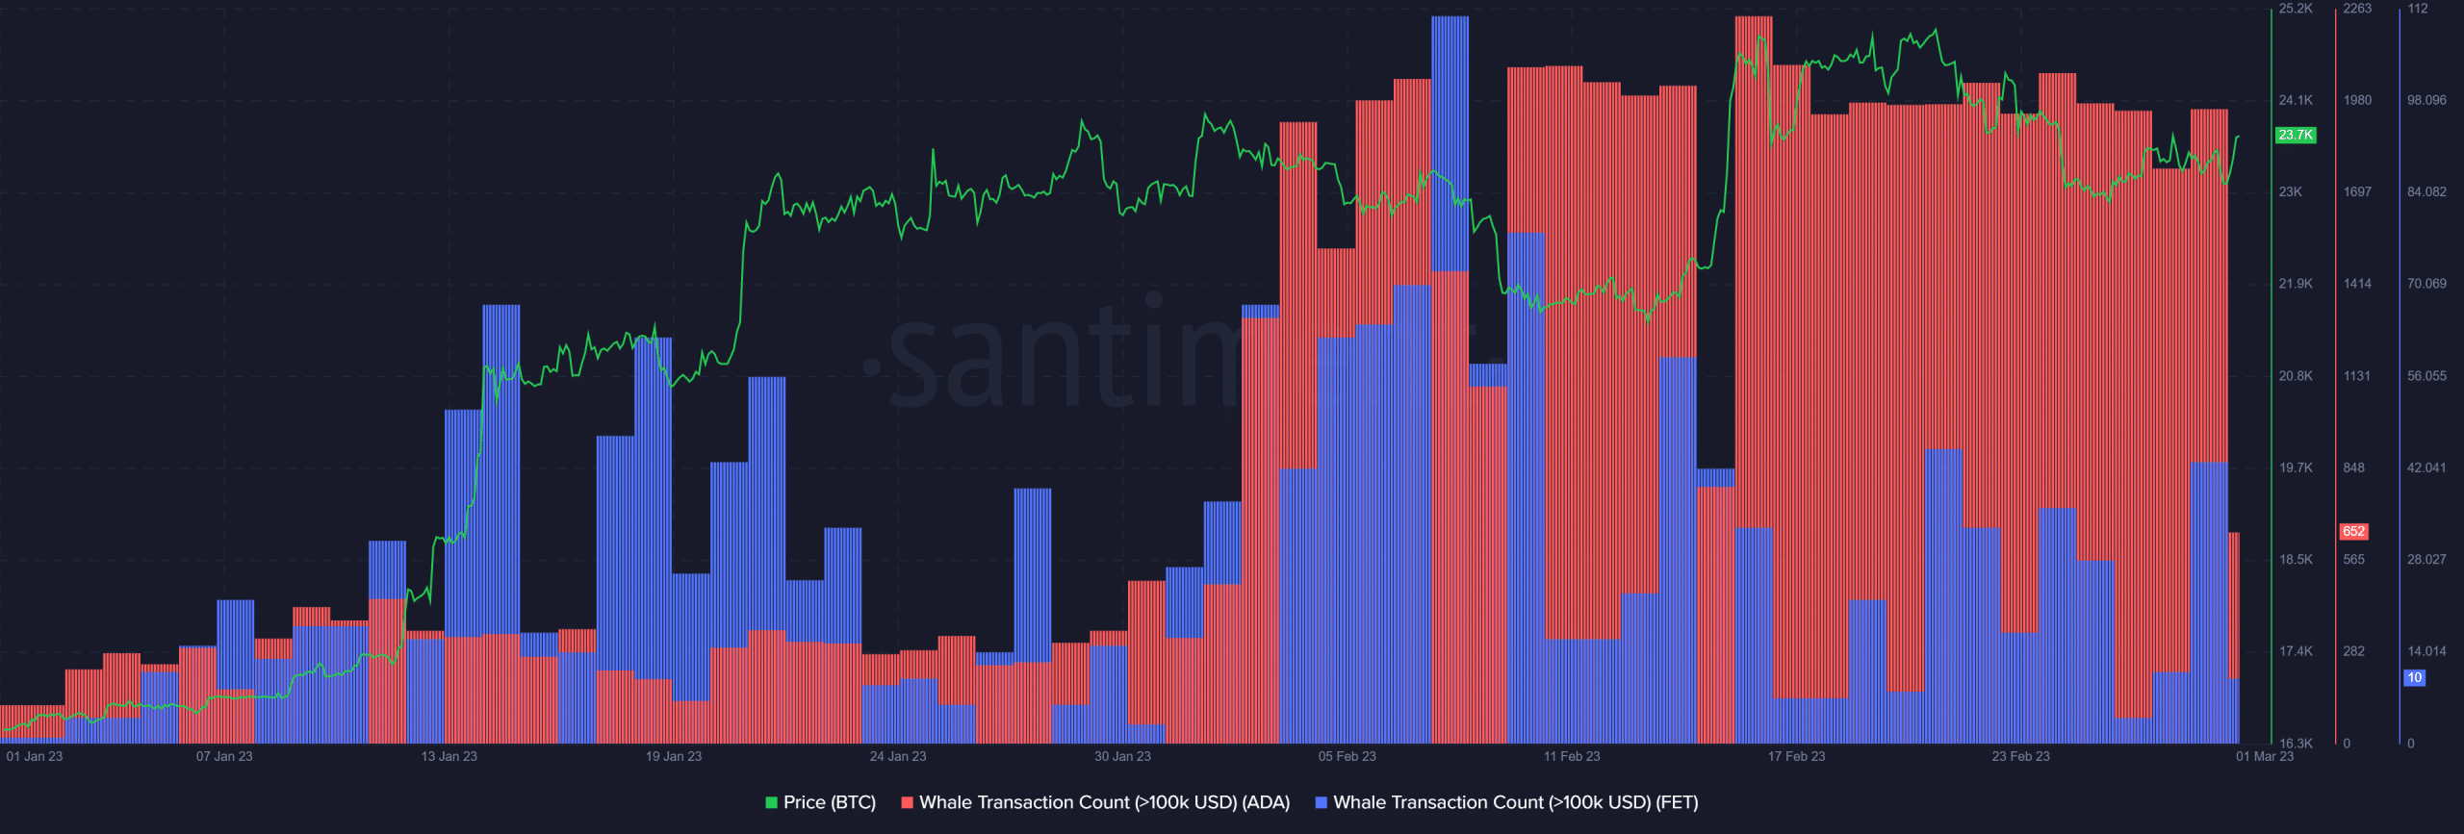Click the 25.2K price axis label

[x=2296, y=9]
